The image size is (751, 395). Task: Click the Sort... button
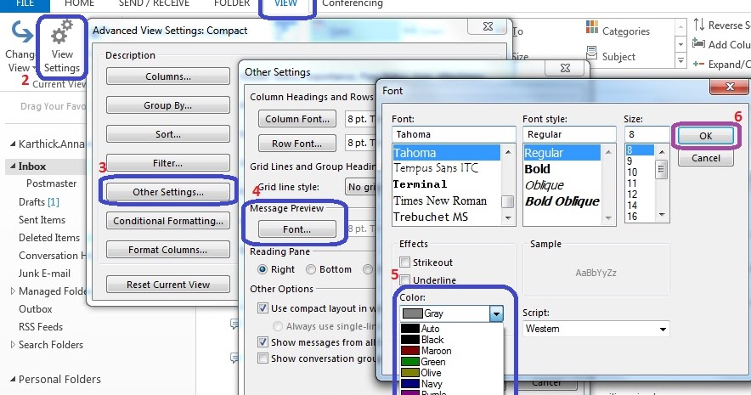[x=168, y=134]
